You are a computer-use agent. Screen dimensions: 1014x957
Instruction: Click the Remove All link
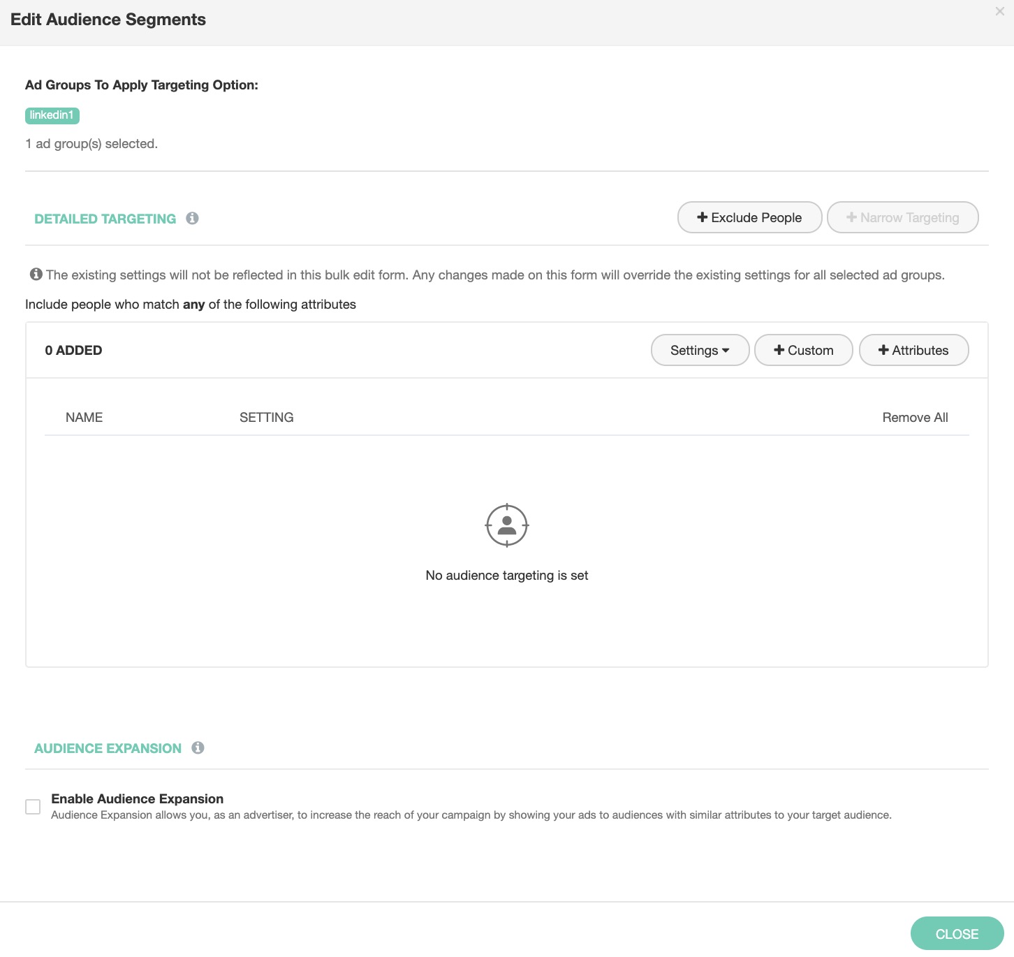pos(915,418)
